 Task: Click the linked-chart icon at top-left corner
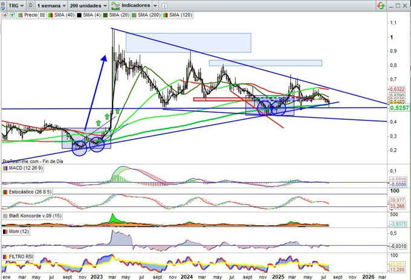(2, 5)
